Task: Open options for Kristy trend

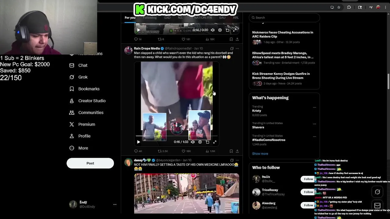Action: (x=314, y=107)
